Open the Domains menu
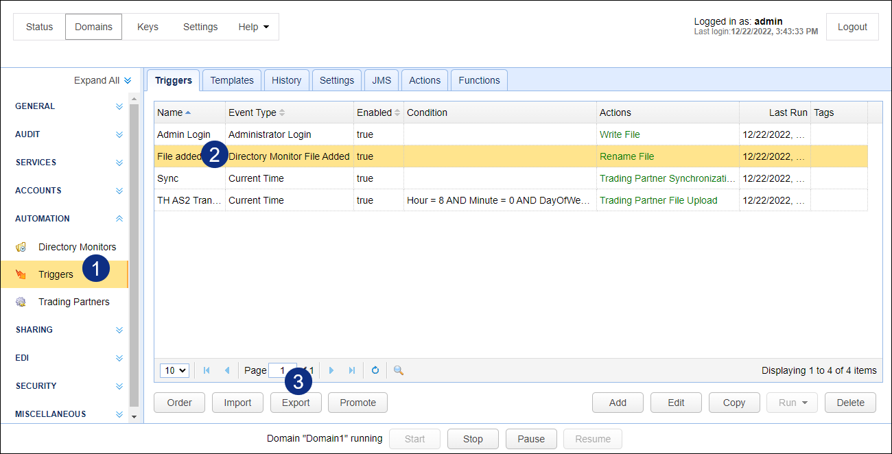This screenshot has height=454, width=892. click(x=94, y=27)
